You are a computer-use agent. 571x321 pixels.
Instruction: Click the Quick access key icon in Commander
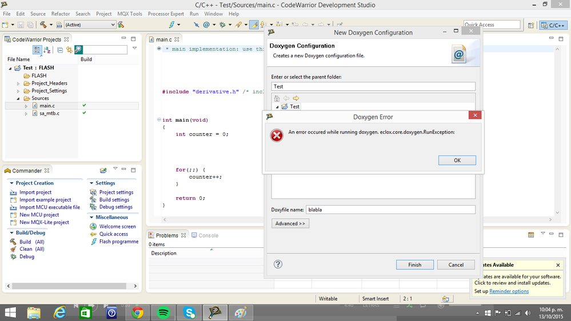93,234
